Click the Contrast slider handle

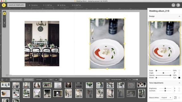(x=165, y=91)
